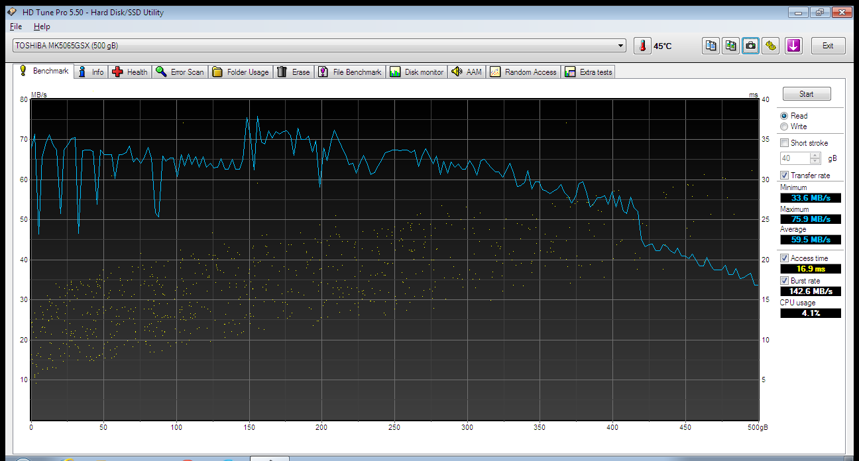The image size is (859, 461).
Task: Enable the Short stroke checkbox
Action: 785,143
